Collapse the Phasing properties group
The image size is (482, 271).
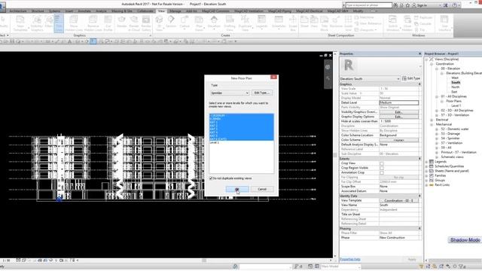419,229
